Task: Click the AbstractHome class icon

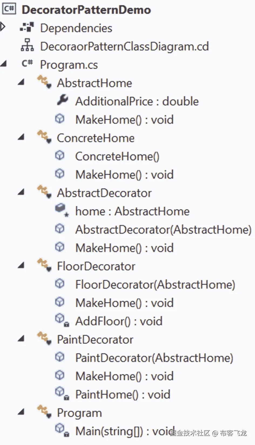Action: 44,82
